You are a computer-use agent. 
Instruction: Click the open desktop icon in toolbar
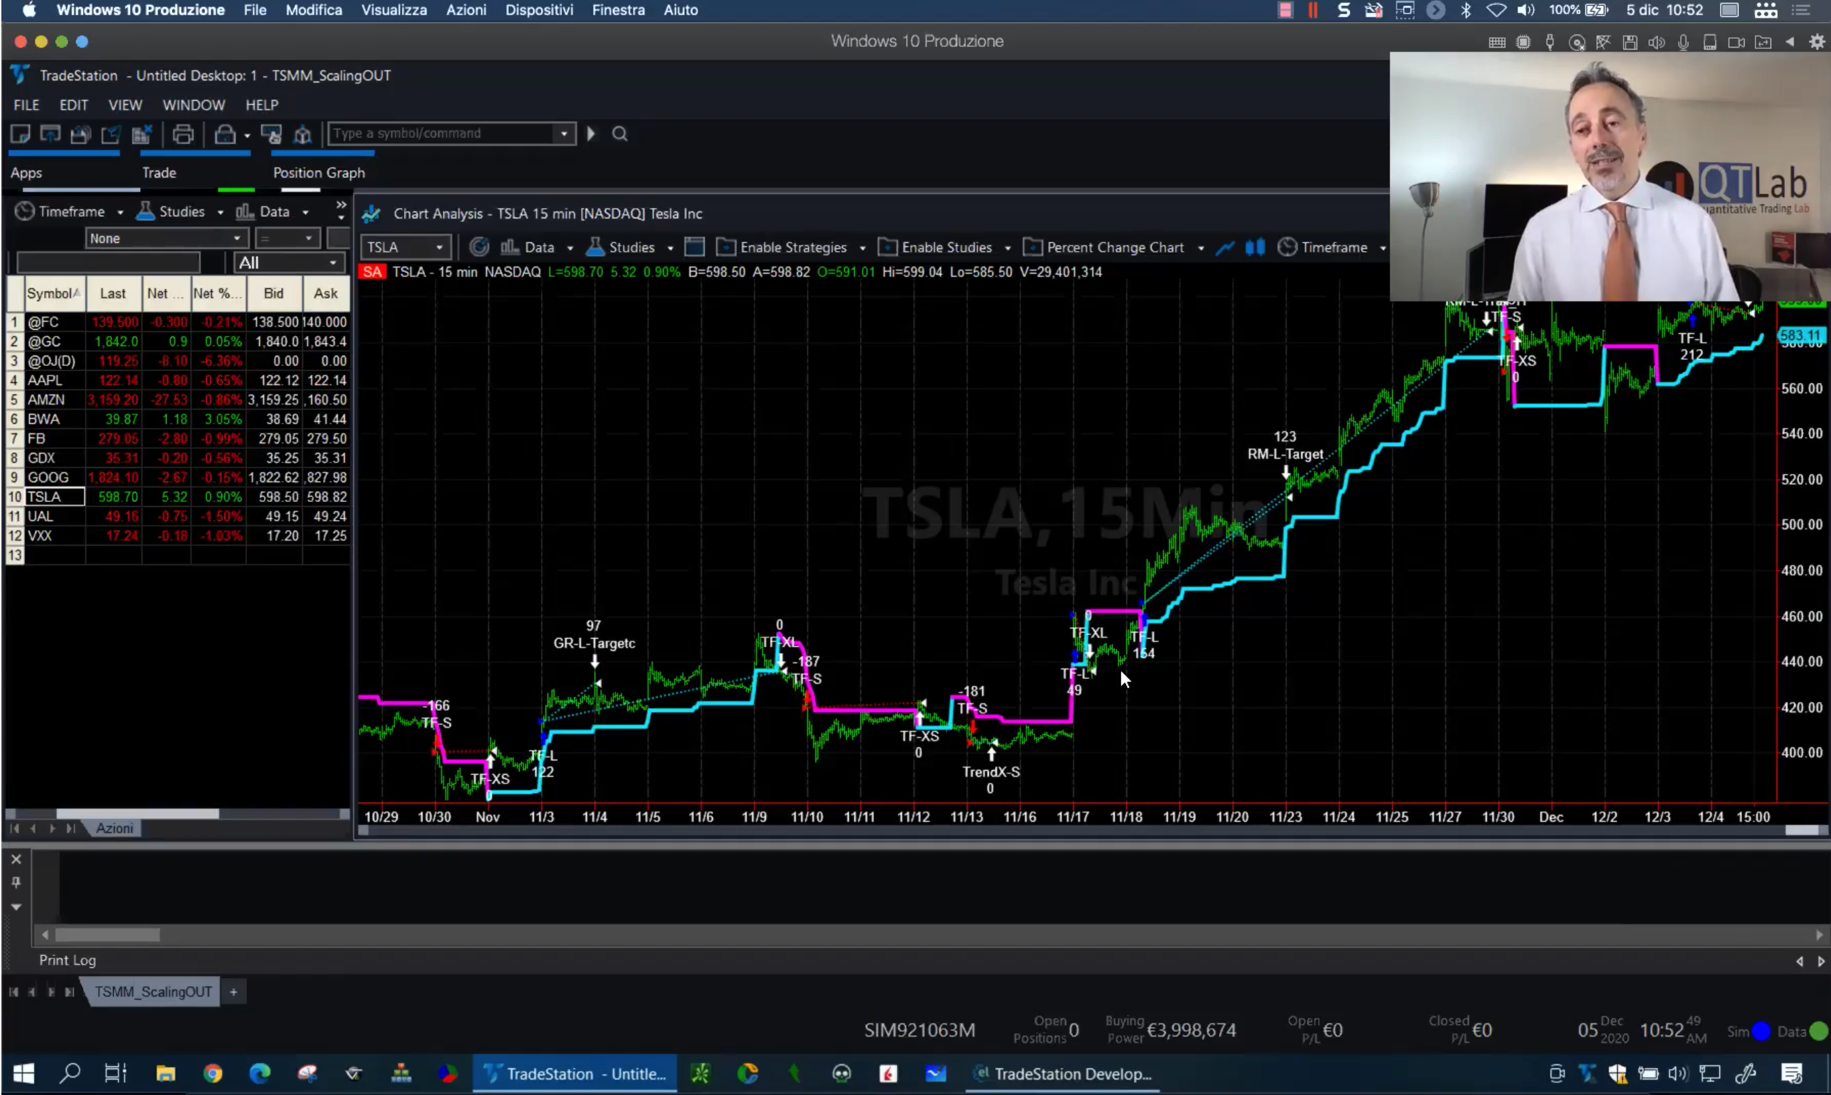[x=50, y=133]
